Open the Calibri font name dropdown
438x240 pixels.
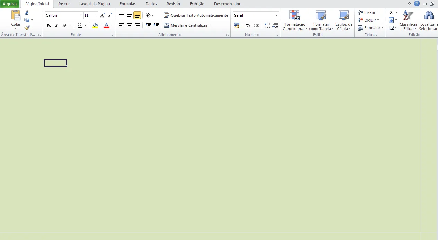tap(81, 15)
